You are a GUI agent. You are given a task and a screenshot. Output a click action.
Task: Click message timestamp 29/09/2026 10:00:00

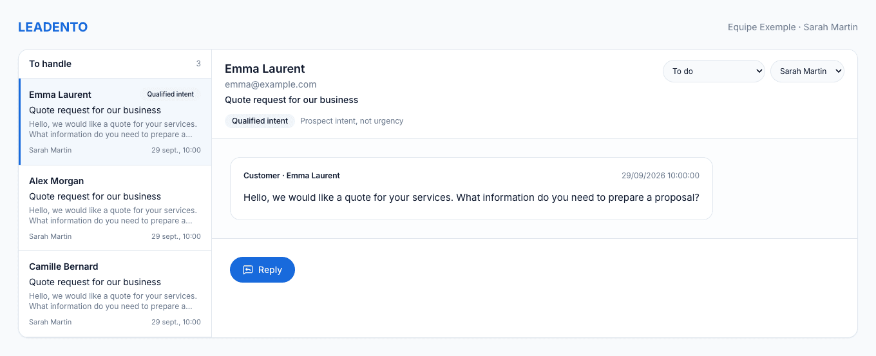tap(660, 176)
